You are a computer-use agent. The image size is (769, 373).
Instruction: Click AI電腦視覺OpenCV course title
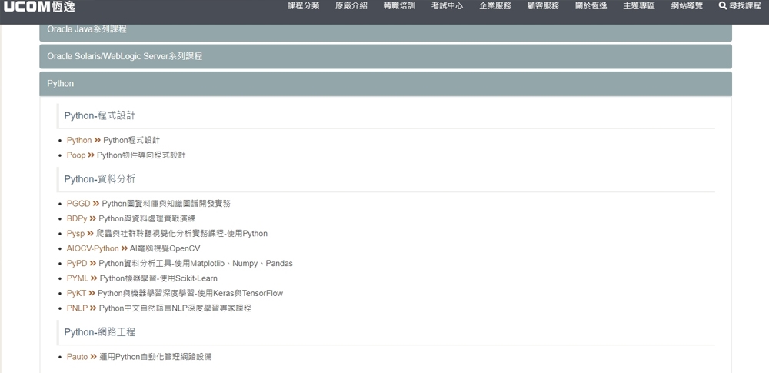(165, 248)
